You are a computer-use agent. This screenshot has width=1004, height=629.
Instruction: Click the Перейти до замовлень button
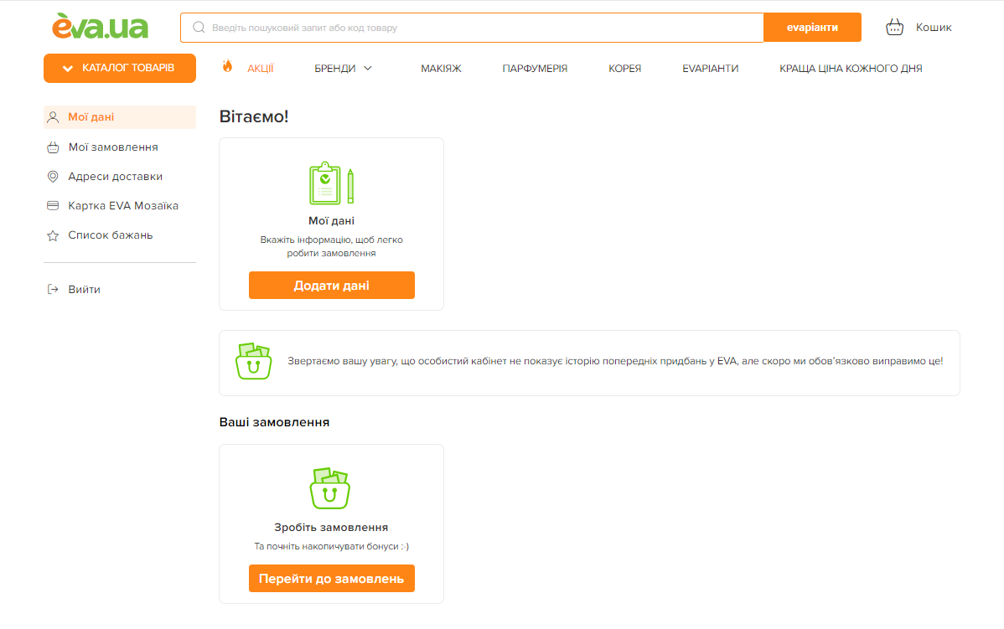[332, 579]
